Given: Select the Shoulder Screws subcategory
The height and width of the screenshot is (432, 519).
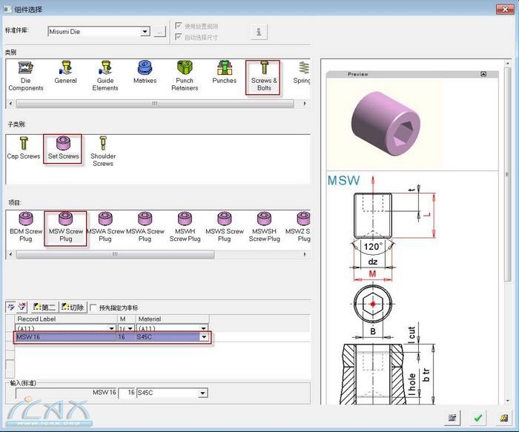Looking at the screenshot, I should coord(103,151).
